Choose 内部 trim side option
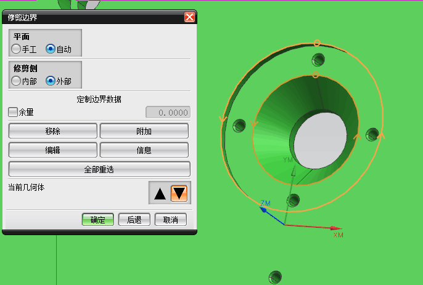Screen dimensions: 423x285 coord(16,81)
